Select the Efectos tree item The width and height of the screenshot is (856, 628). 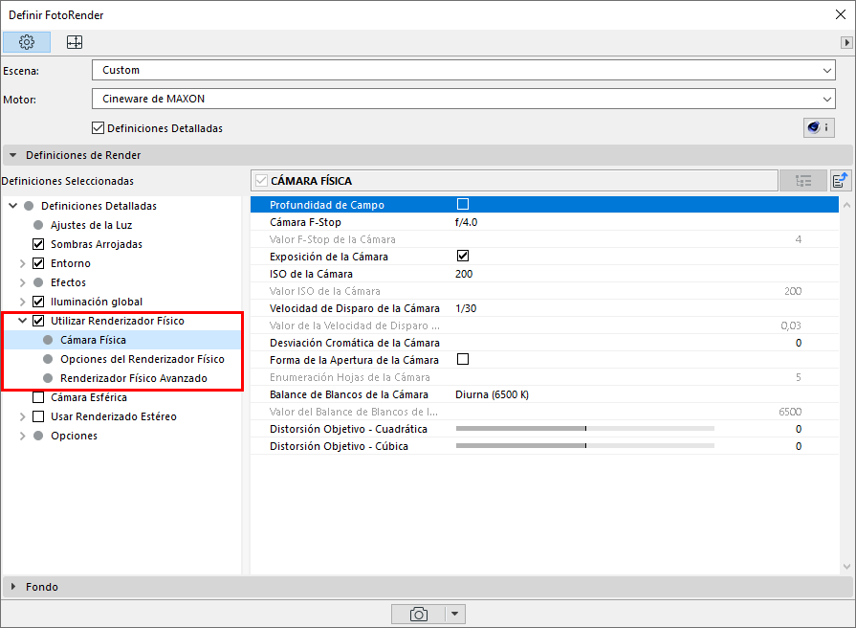[x=68, y=282]
